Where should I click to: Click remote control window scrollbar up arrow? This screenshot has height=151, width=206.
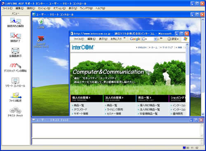pyautogui.click(x=203, y=20)
